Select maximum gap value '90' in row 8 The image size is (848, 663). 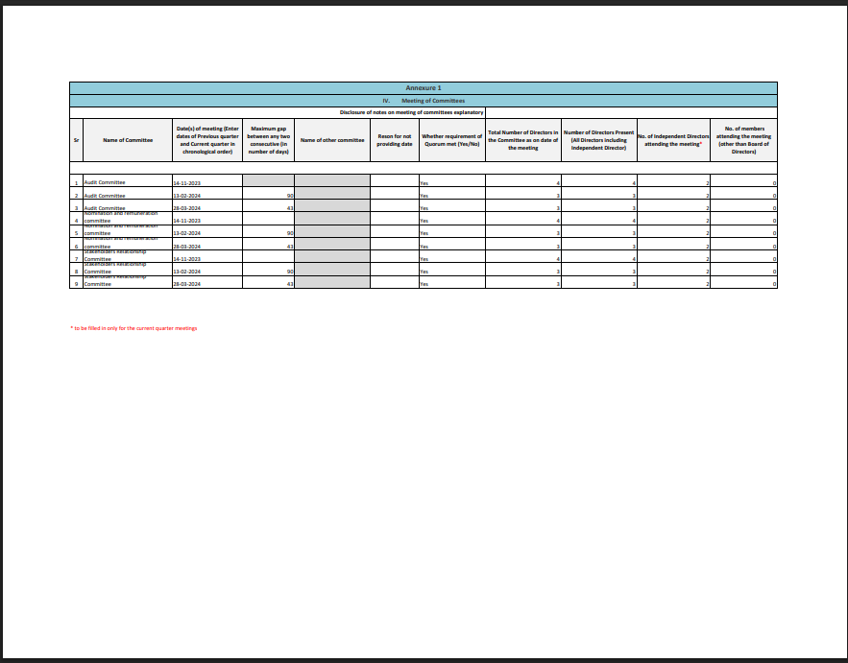[290, 272]
